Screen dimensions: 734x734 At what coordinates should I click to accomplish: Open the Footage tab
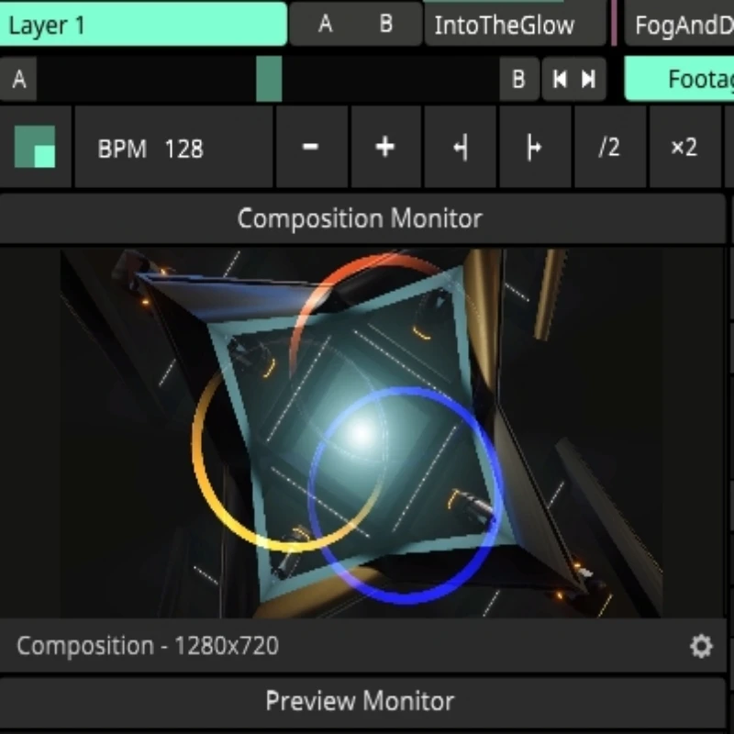[x=680, y=79]
